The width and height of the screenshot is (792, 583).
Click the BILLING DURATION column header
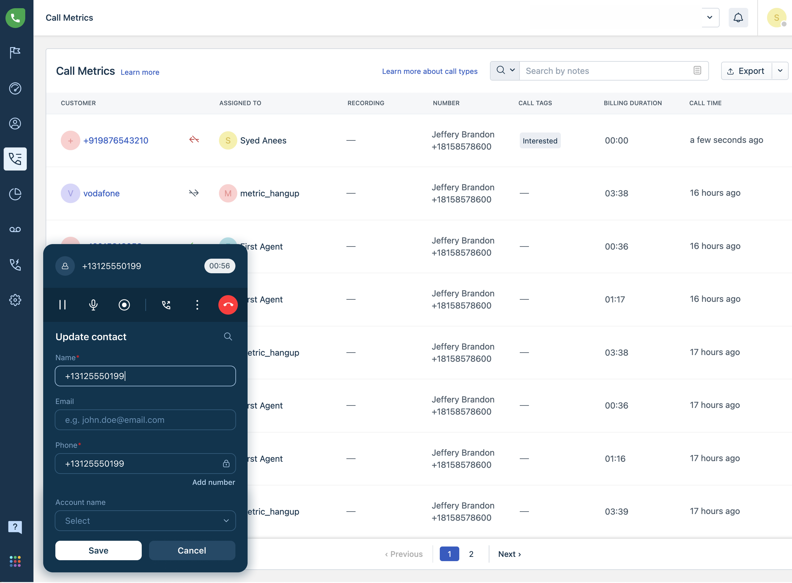click(x=633, y=103)
